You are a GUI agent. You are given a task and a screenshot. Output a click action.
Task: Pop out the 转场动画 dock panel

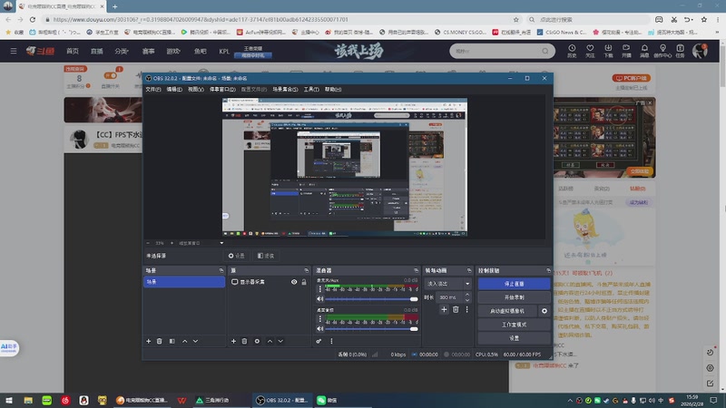point(469,270)
